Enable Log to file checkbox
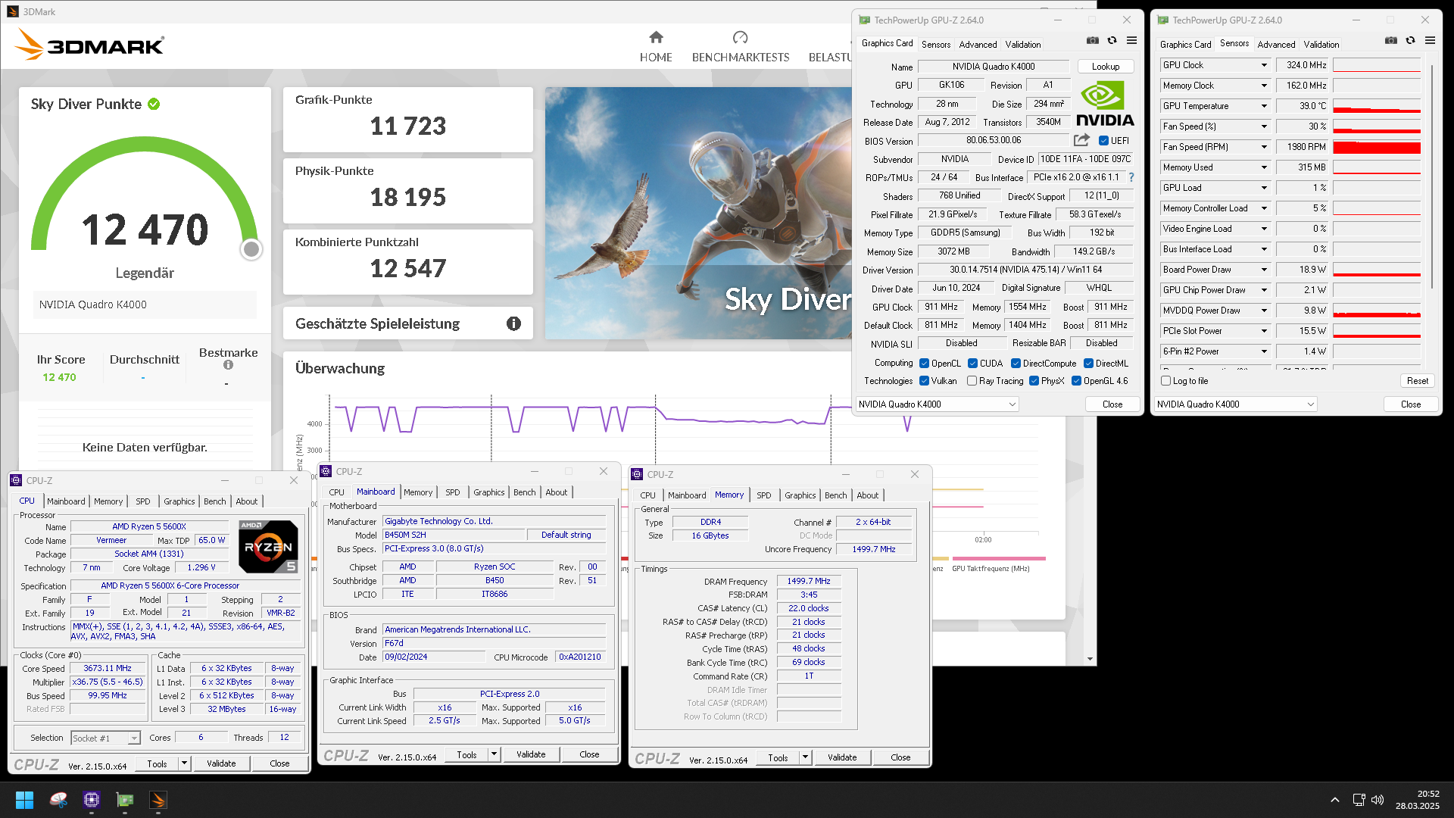1454x818 pixels. (x=1166, y=381)
